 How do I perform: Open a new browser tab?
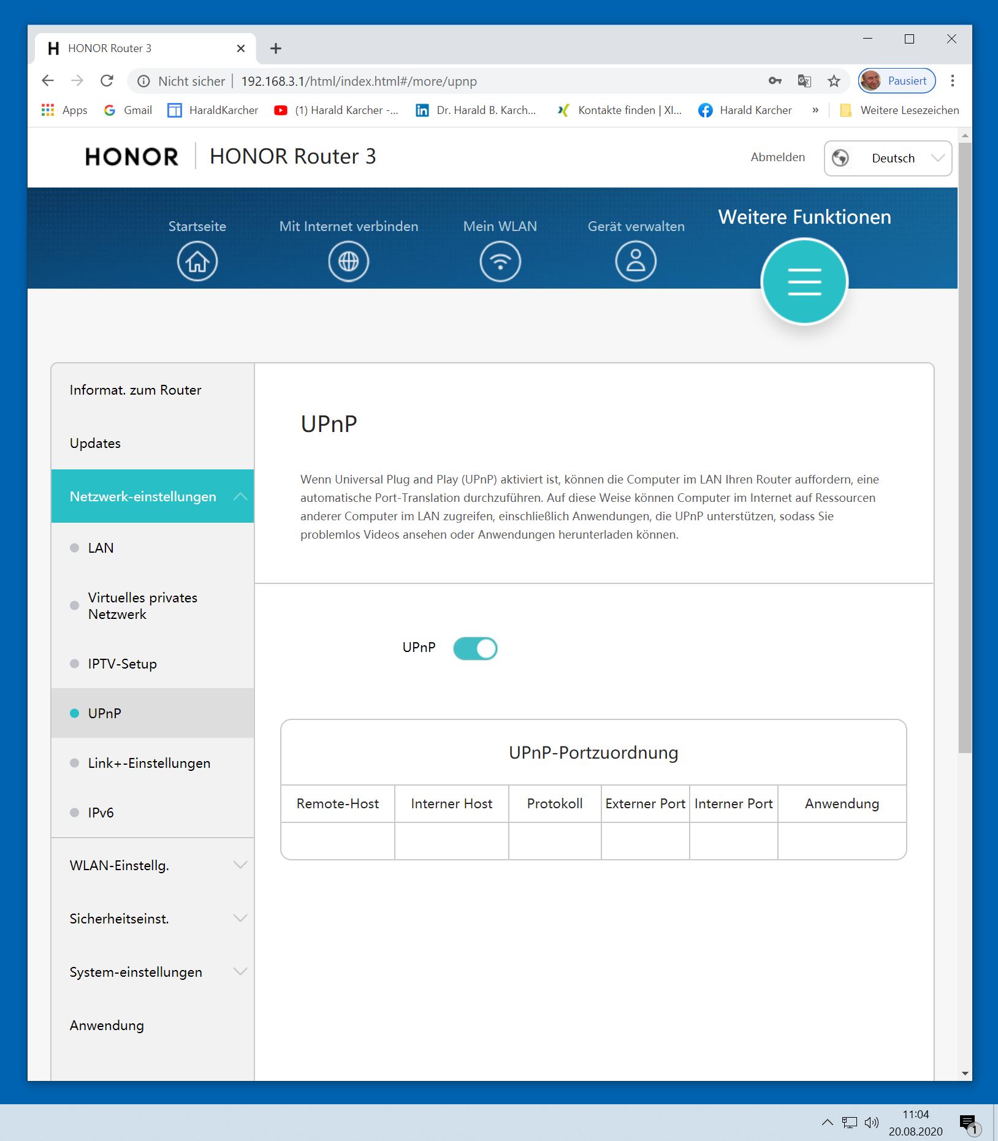click(x=276, y=48)
